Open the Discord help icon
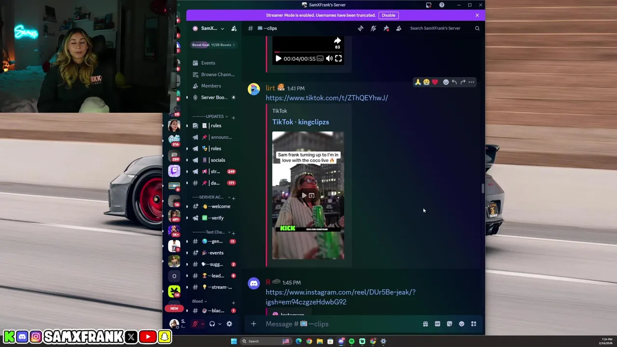The image size is (617, 347). pyautogui.click(x=442, y=5)
